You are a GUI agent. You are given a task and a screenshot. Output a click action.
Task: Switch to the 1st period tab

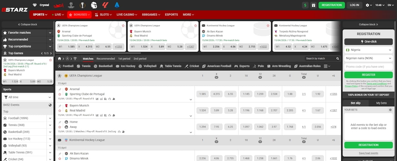point(124,59)
